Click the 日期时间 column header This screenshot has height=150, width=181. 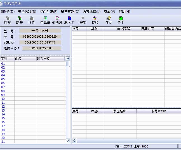tap(148, 29)
